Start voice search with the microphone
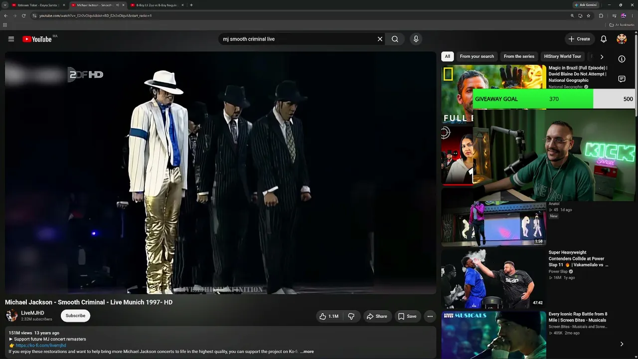The width and height of the screenshot is (638, 359). tap(416, 39)
